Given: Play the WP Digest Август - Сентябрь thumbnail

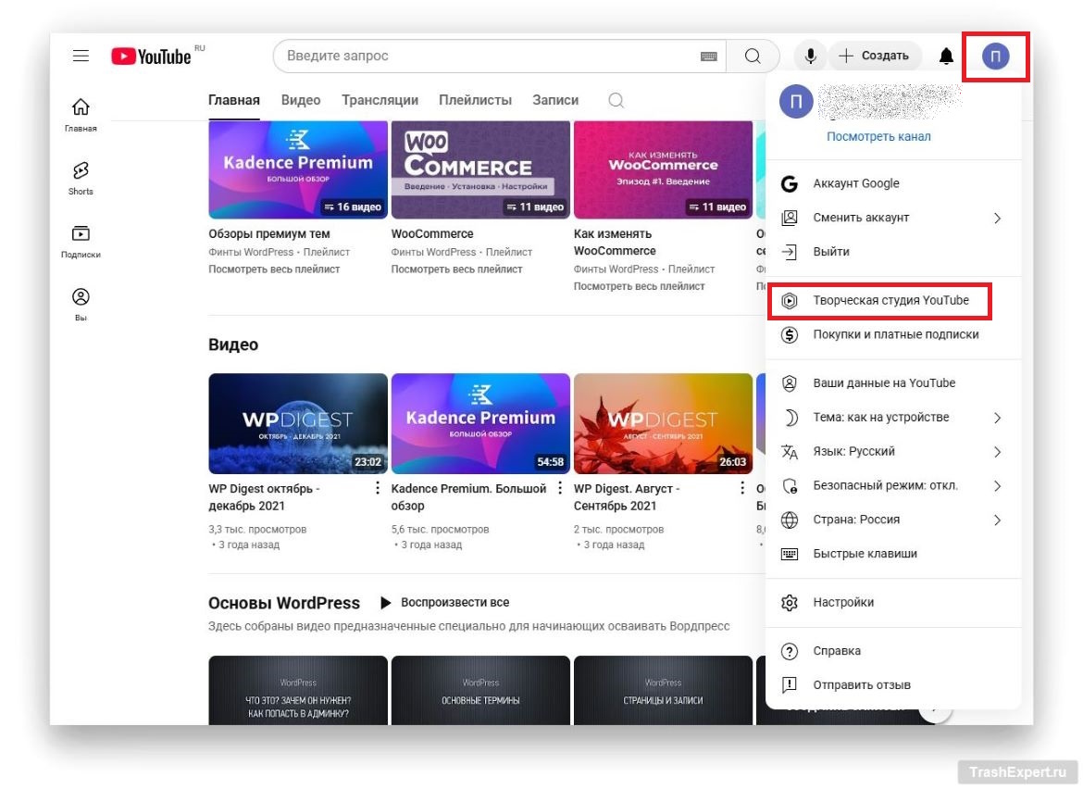Looking at the screenshot, I should pyautogui.click(x=663, y=423).
